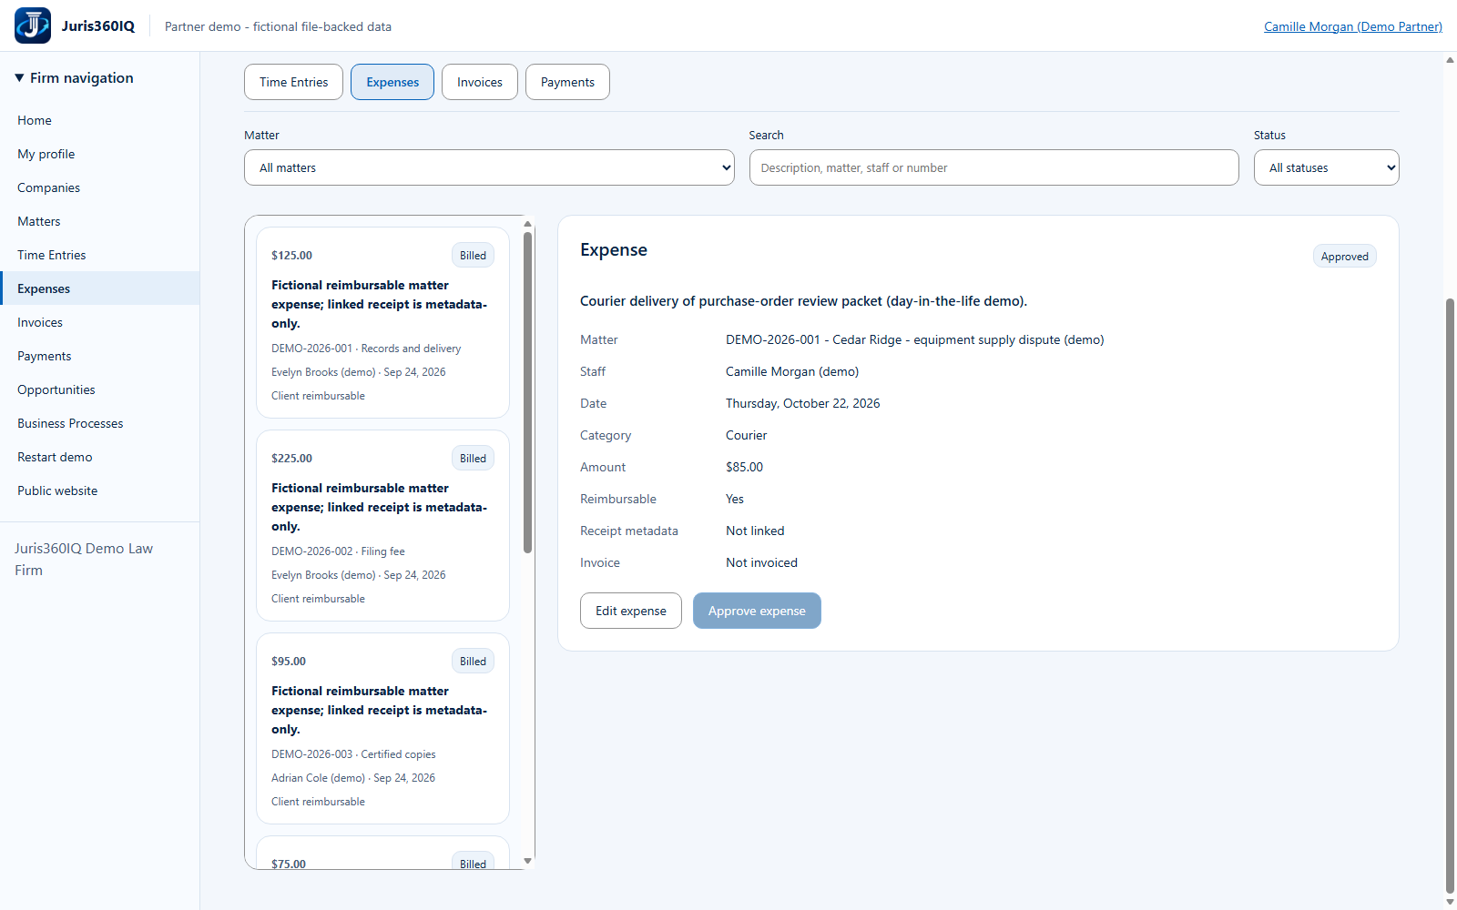Switch to the Time Entries tab
Image resolution: width=1457 pixels, height=910 pixels.
pyautogui.click(x=293, y=82)
